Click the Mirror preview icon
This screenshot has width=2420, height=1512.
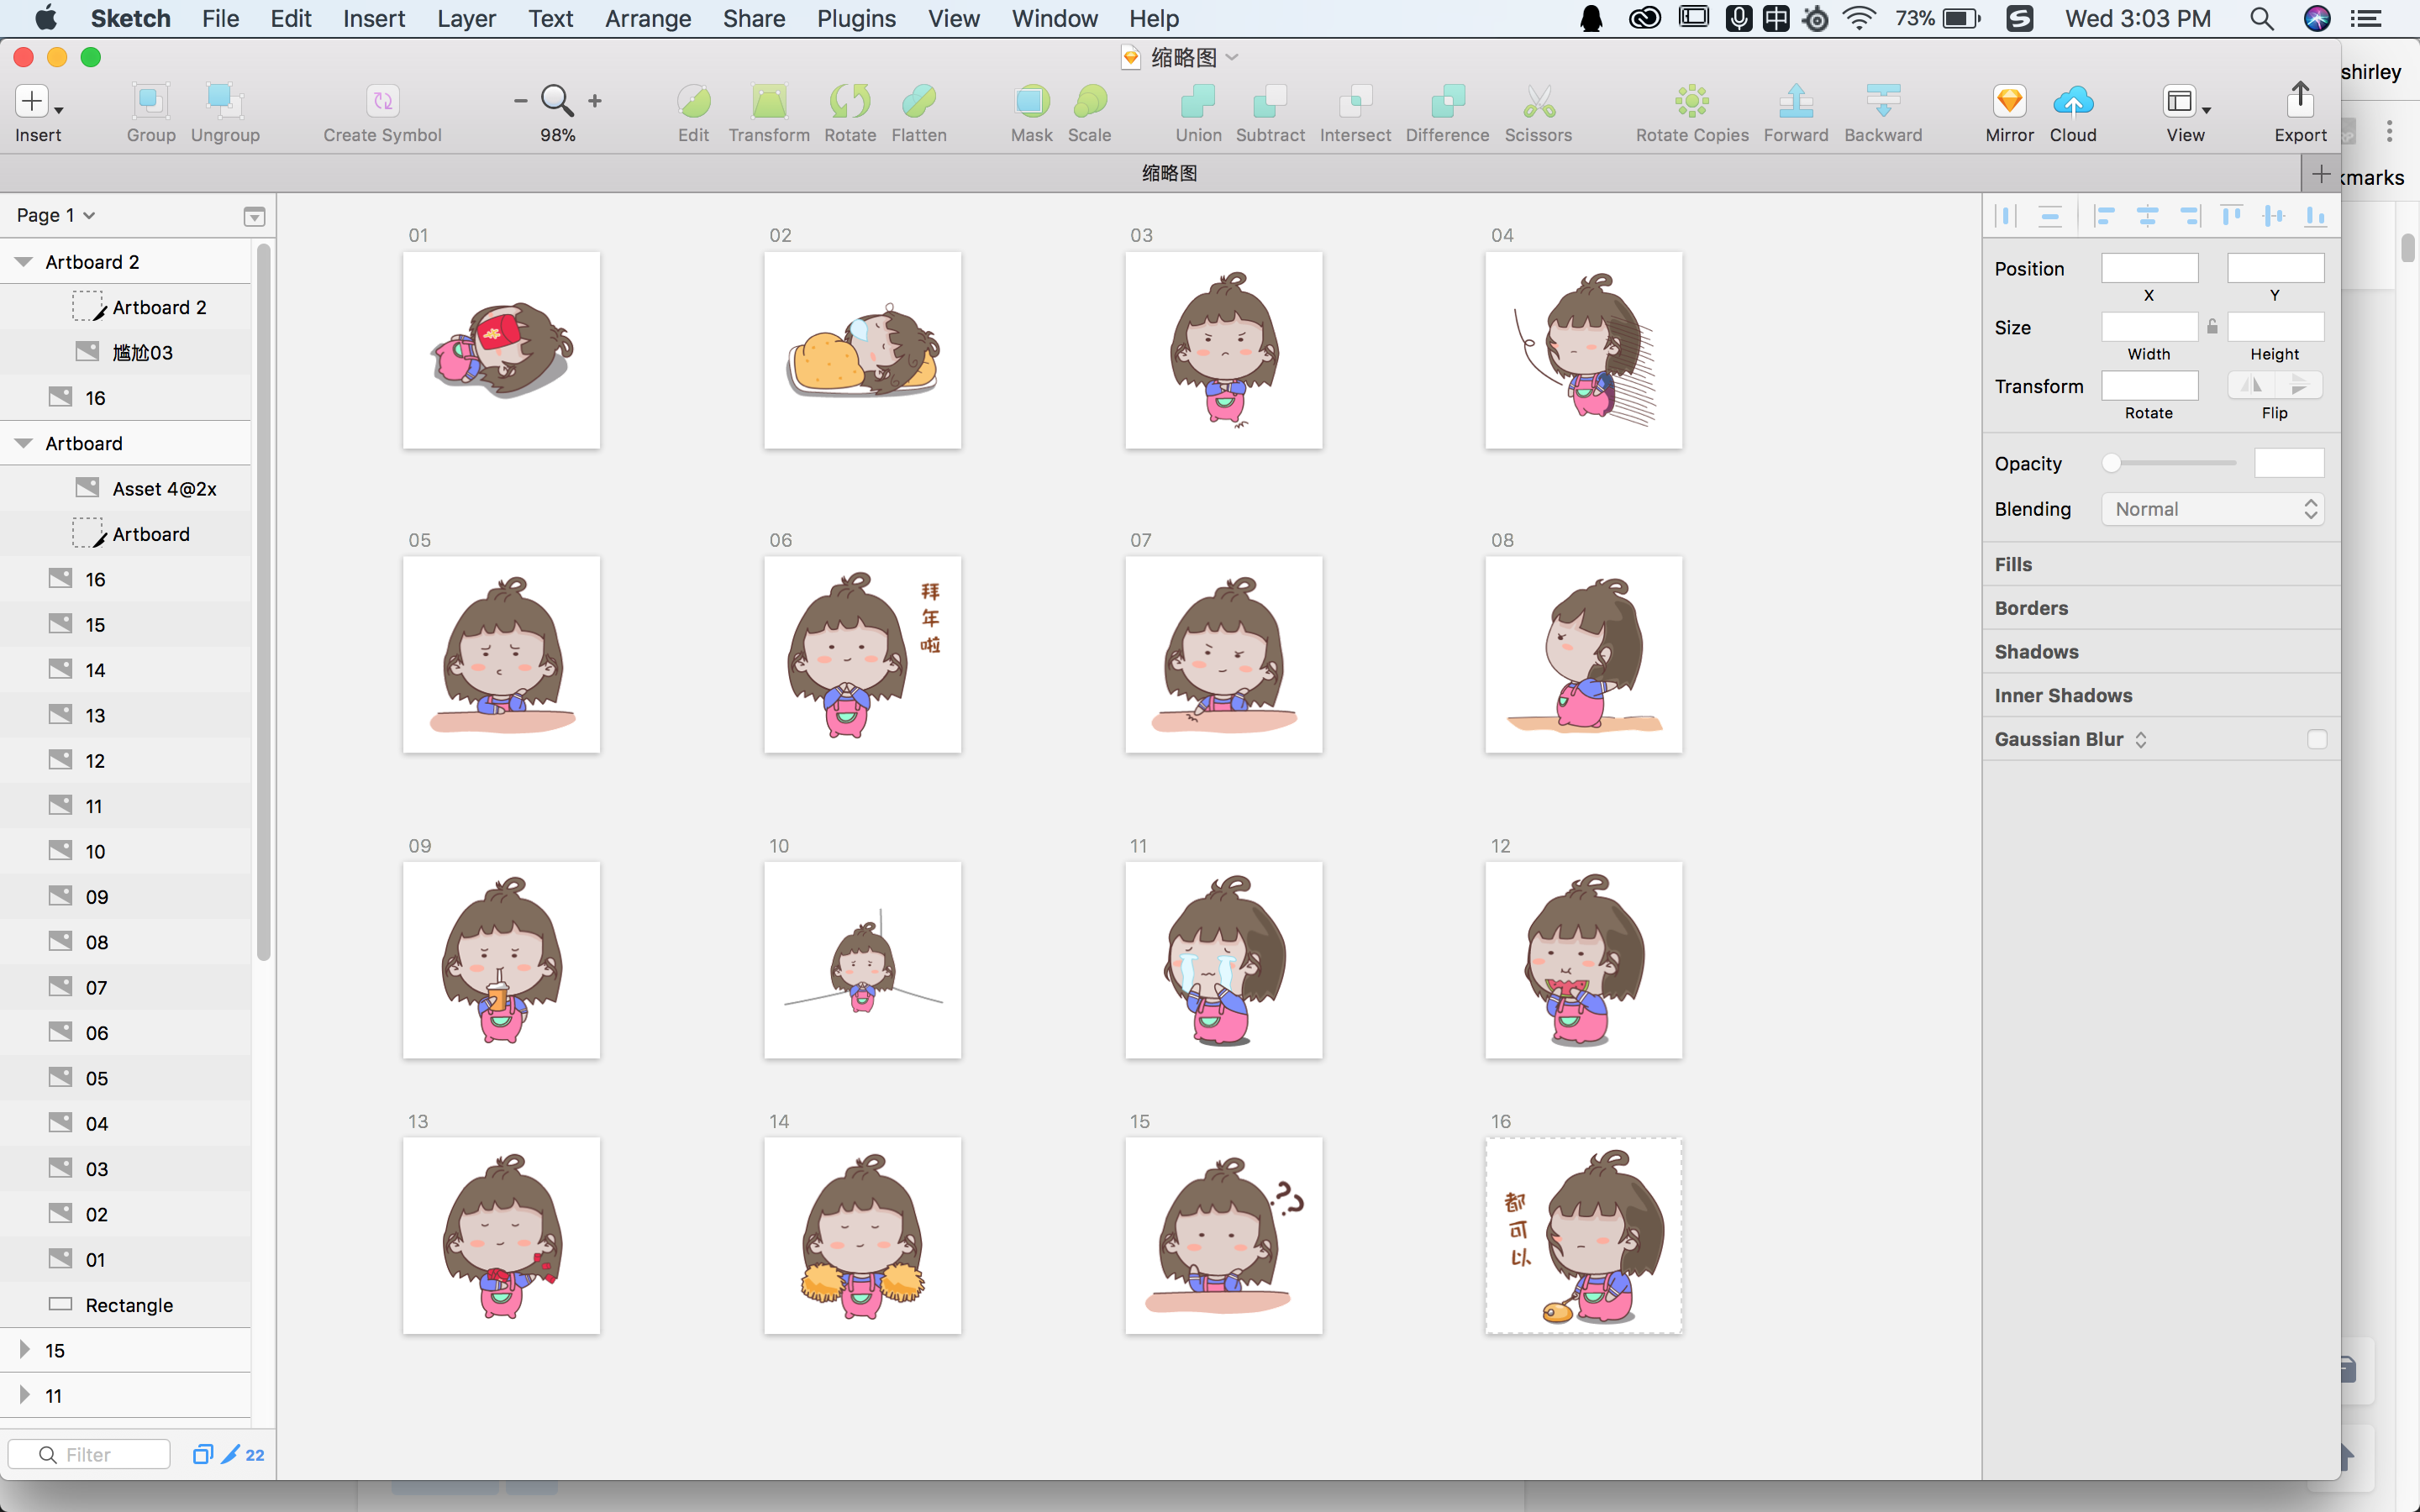pyautogui.click(x=2009, y=101)
